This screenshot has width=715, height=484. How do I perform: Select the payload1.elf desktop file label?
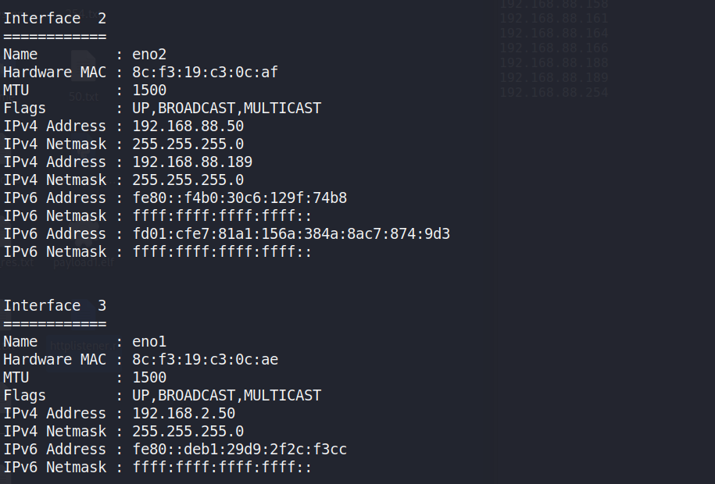point(84,262)
